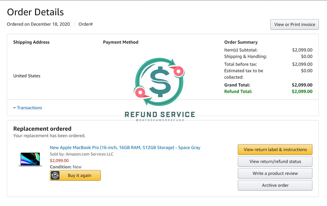Screen dimensions: 327x206
Task: Click the dollar sign Refund Service logo
Action: [159, 82]
